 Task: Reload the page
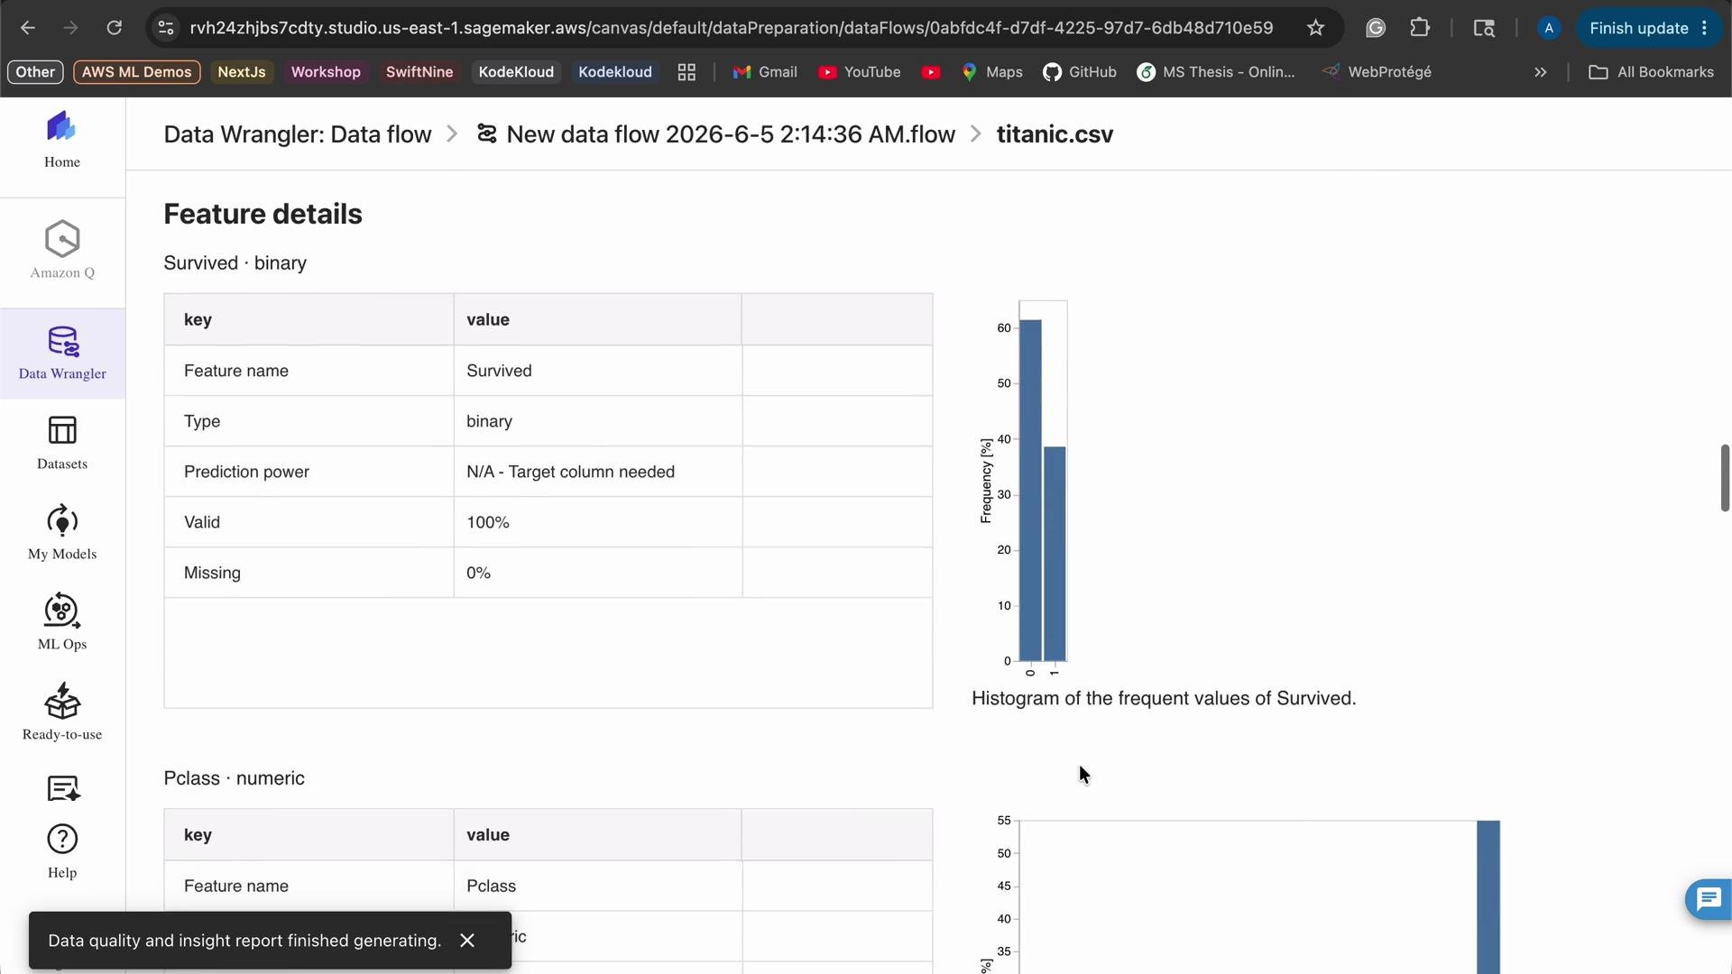click(x=114, y=28)
